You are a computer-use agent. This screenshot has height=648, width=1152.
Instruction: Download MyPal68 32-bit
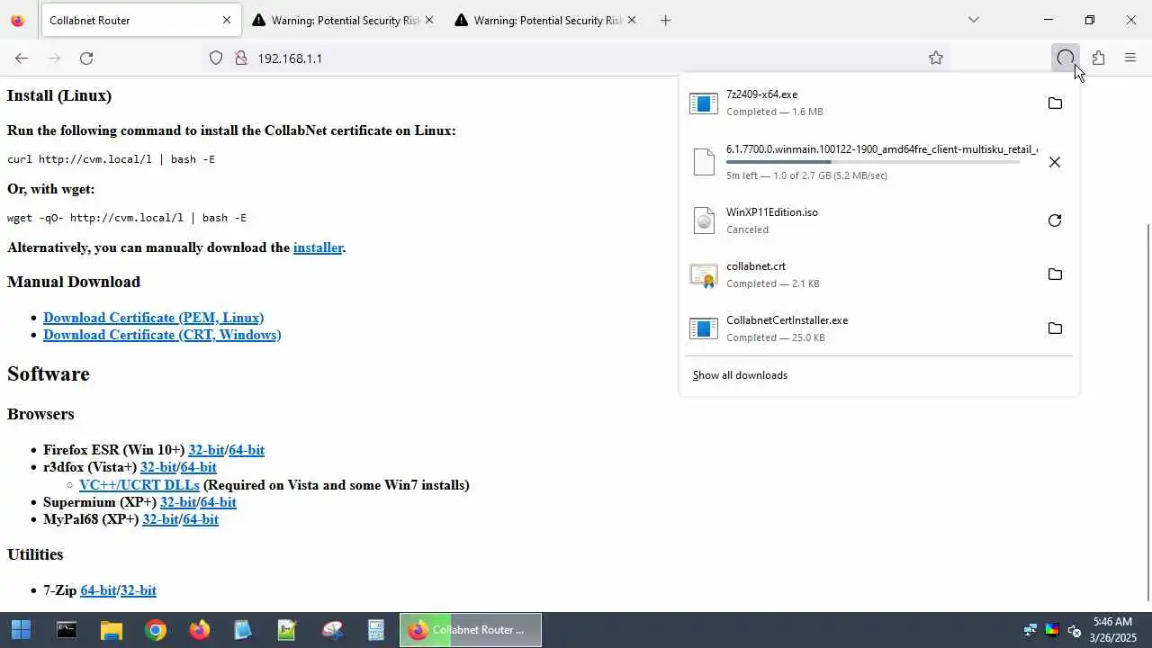tap(160, 519)
